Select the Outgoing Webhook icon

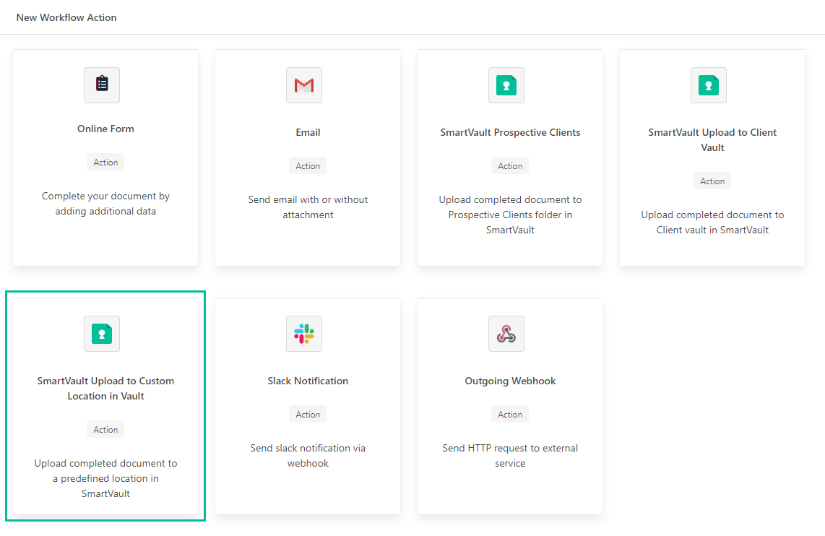(506, 334)
